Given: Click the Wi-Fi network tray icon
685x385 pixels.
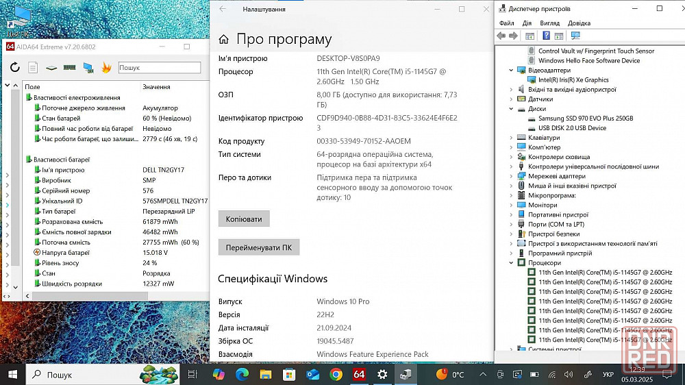Looking at the screenshot, I should tap(552, 375).
